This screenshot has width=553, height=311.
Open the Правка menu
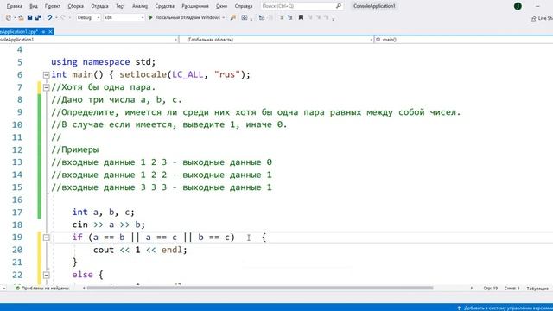pyautogui.click(x=15, y=6)
